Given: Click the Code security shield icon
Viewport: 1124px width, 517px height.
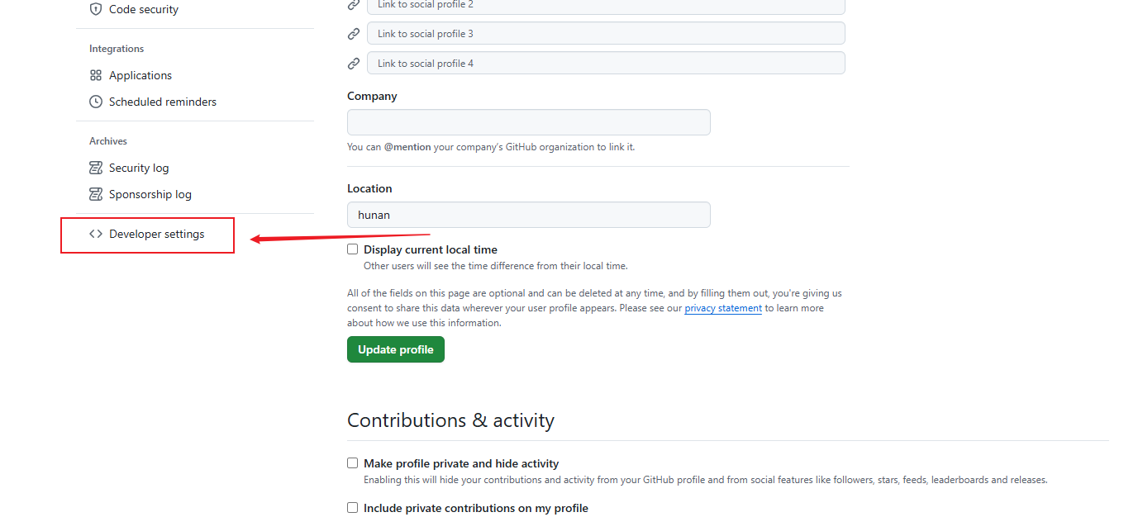Looking at the screenshot, I should pos(96,9).
